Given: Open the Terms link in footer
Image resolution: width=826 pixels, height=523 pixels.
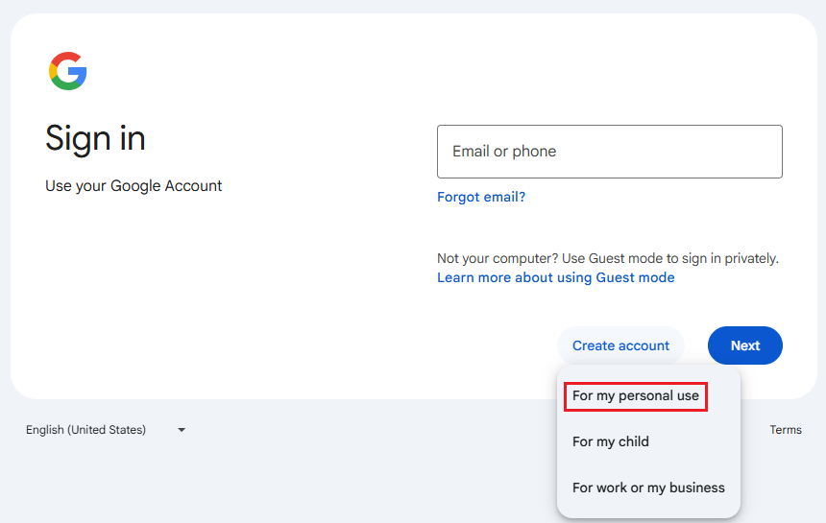Looking at the screenshot, I should click(x=785, y=430).
